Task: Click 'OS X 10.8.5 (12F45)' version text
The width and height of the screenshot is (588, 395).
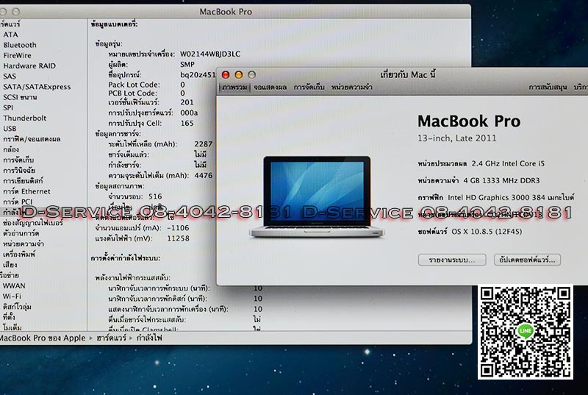Action: pos(487,232)
